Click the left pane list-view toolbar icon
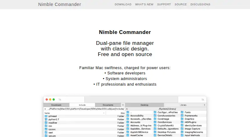Screen dimensions: 250x137 click(60, 100)
